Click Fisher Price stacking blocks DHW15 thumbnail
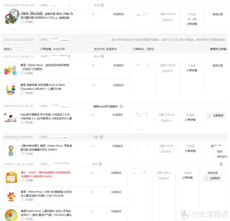The image size is (230, 221). click(x=11, y=150)
